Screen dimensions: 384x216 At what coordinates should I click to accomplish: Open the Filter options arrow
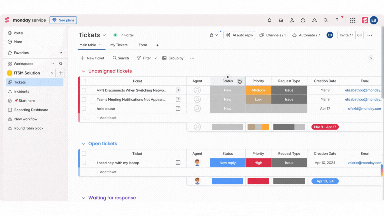pos(156,58)
